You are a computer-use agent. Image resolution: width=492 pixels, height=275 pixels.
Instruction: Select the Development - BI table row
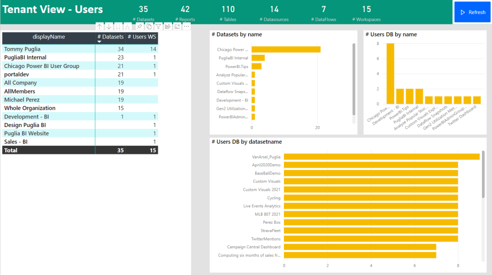tap(80, 116)
